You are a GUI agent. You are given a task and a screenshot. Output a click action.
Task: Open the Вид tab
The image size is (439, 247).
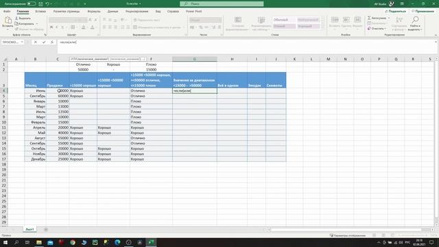coord(158,12)
